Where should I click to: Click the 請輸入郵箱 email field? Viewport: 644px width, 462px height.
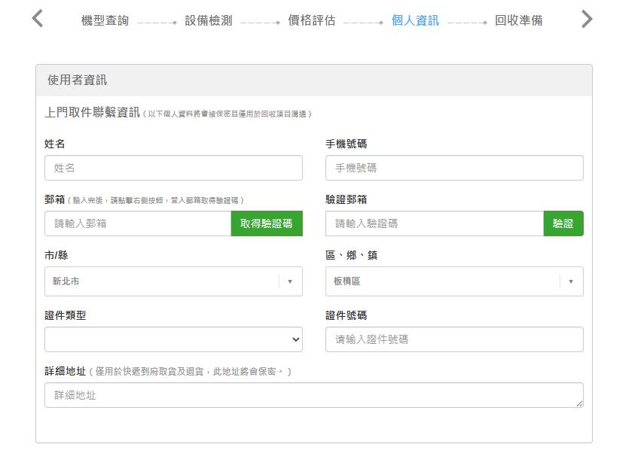pyautogui.click(x=138, y=223)
